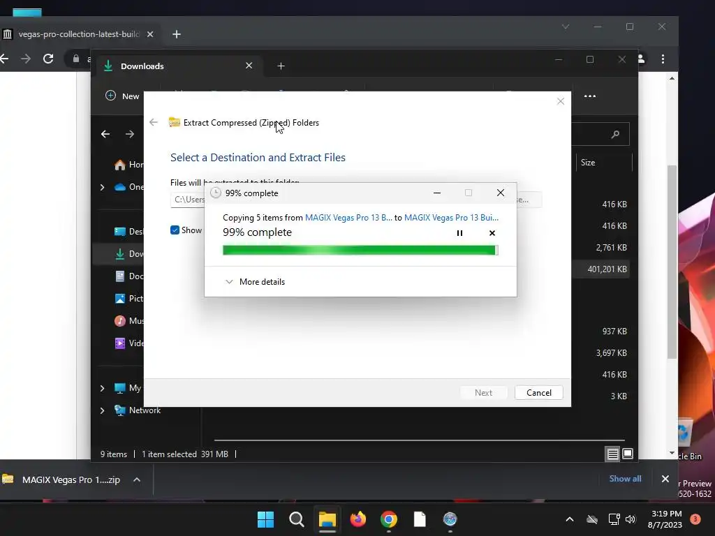The height and width of the screenshot is (536, 715).
Task: Show hidden system tray icons
Action: 570,519
